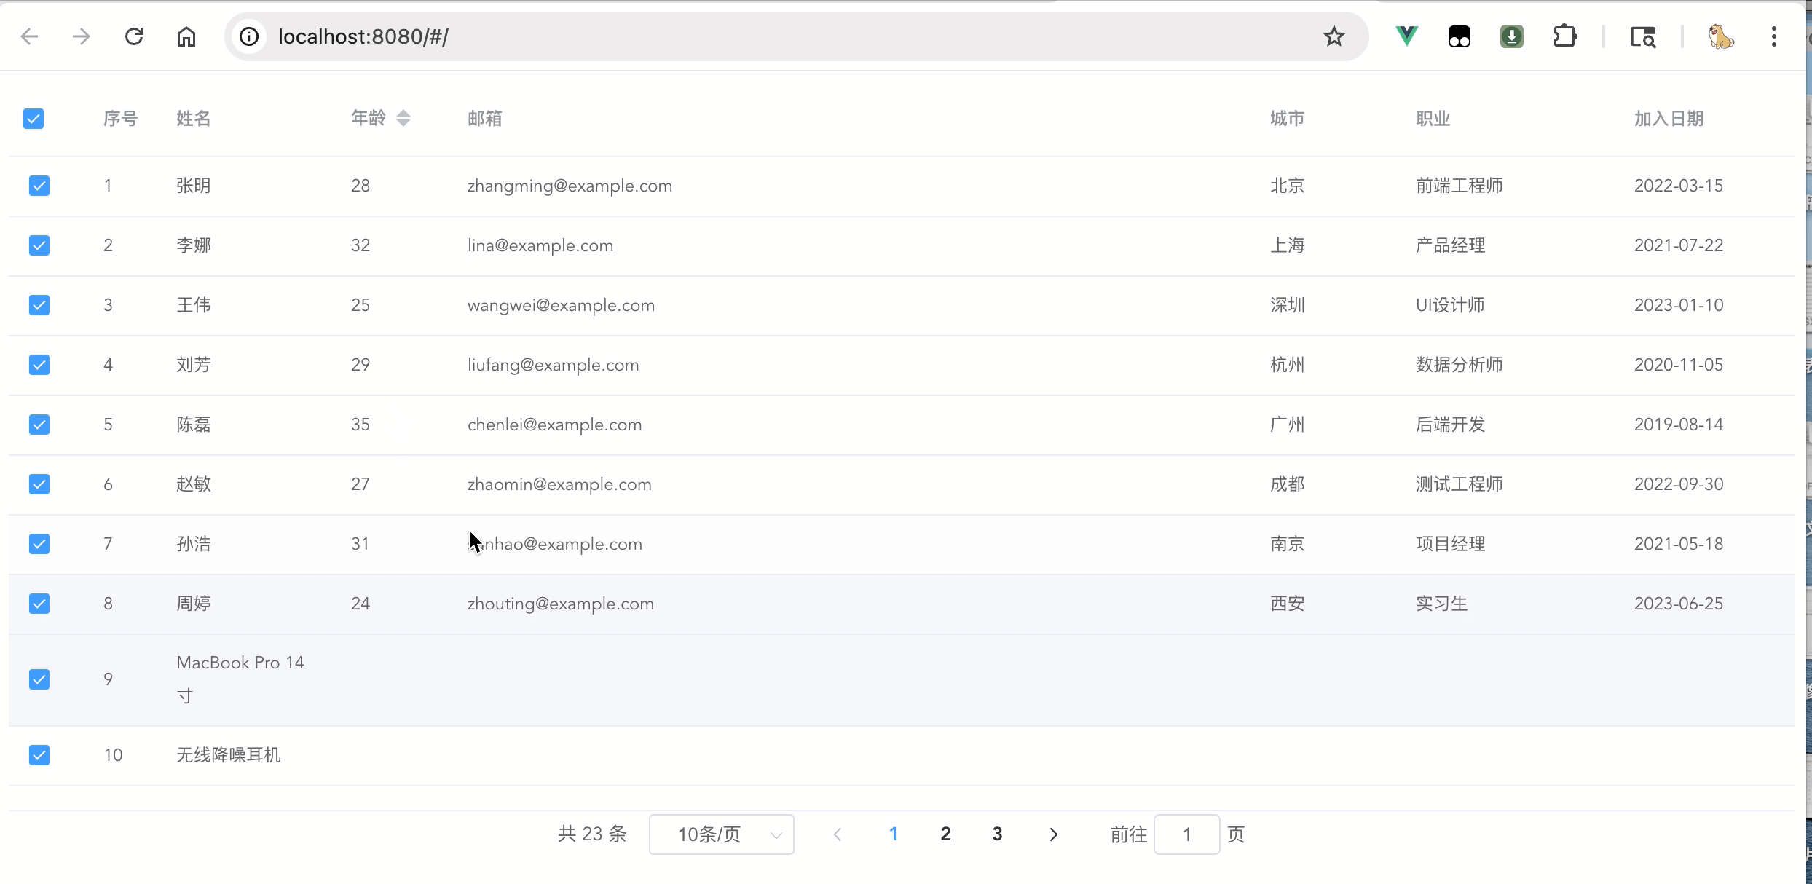Open the home page icon

186,36
